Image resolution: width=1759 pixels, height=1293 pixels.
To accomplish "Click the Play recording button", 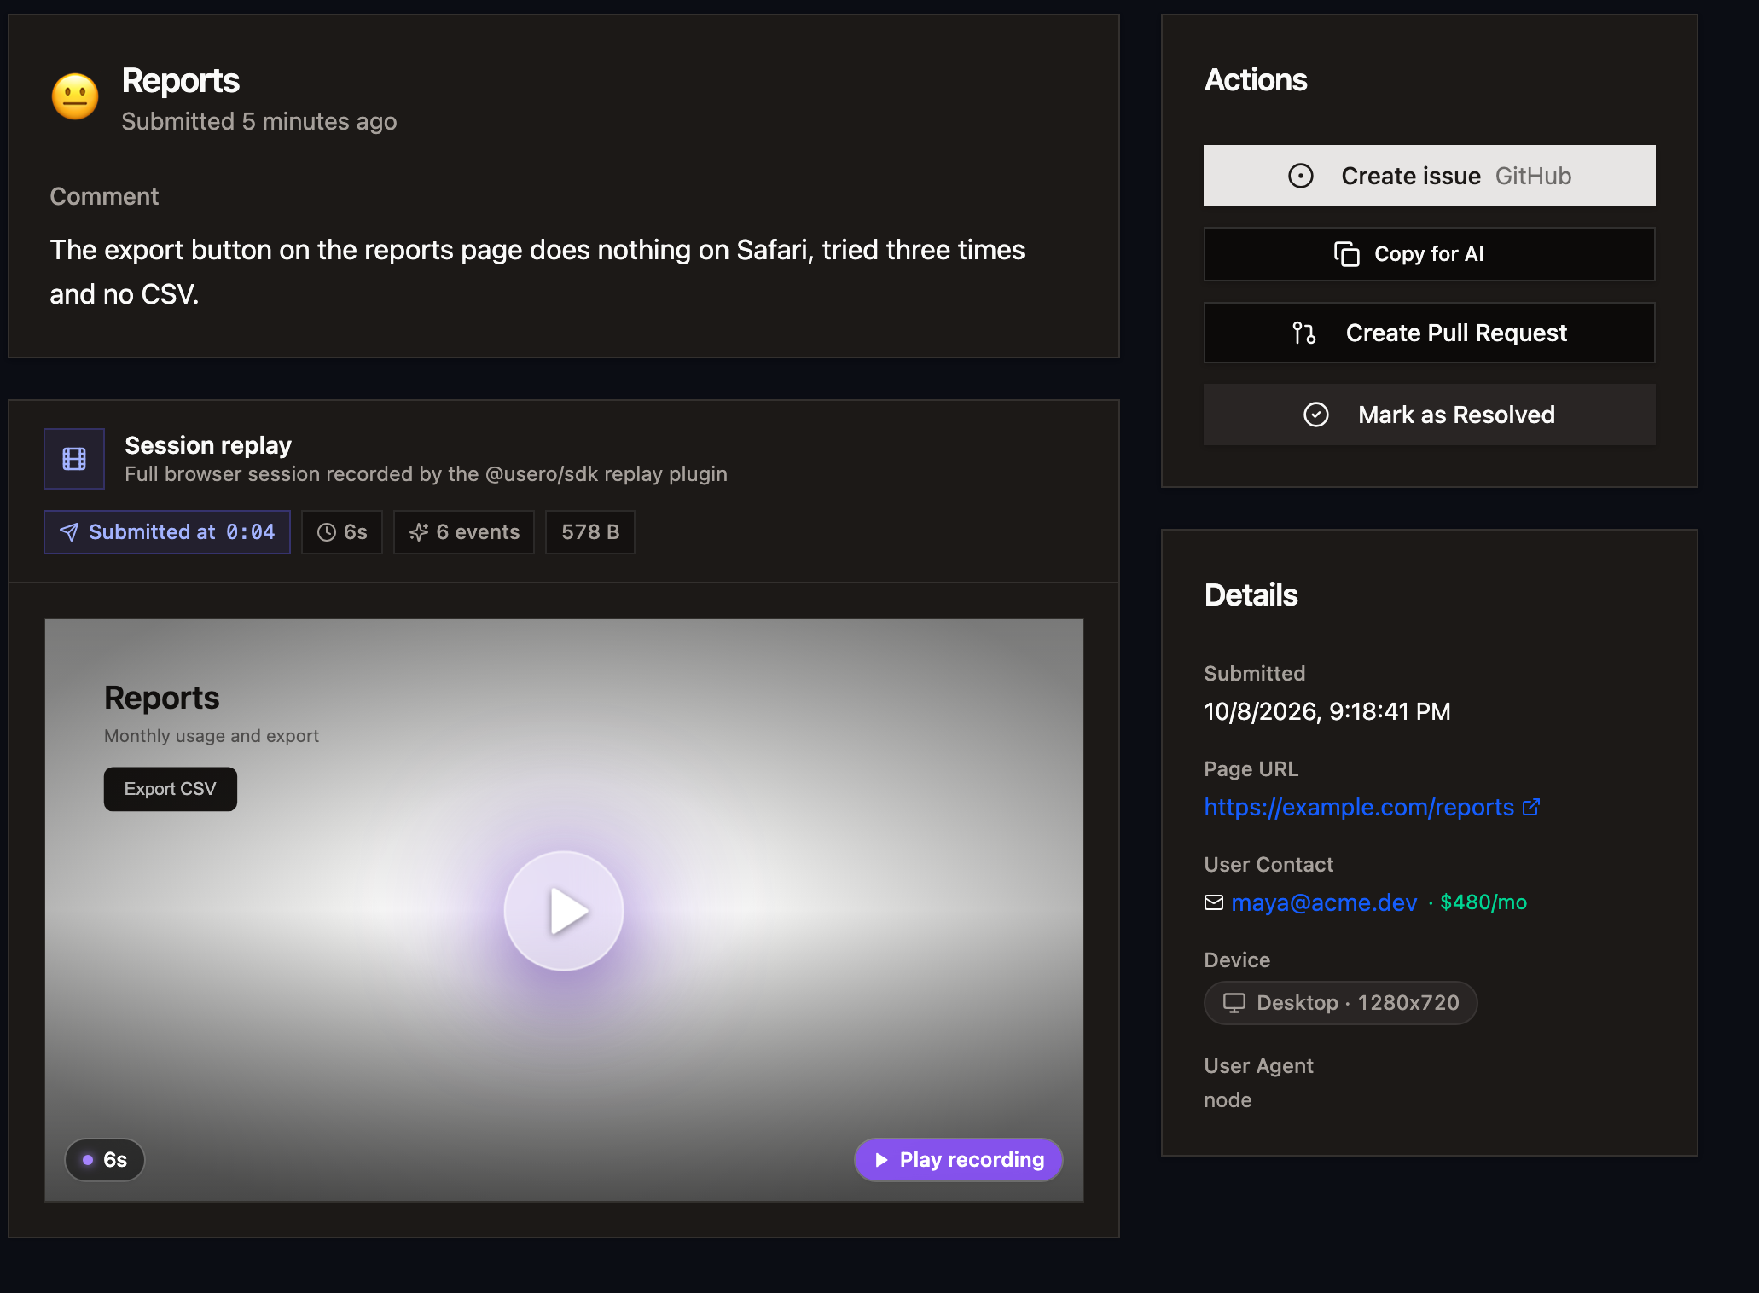I will point(959,1160).
